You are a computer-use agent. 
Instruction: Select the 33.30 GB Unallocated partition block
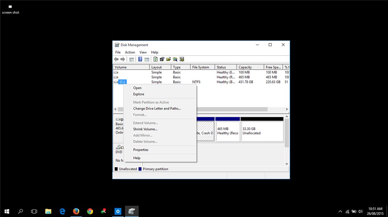point(262,129)
